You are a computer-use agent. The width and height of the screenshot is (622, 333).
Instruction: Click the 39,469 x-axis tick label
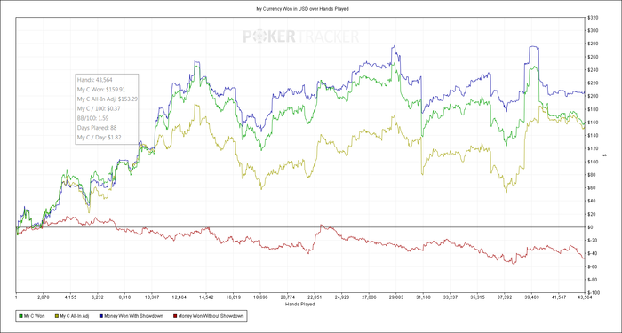531,297
